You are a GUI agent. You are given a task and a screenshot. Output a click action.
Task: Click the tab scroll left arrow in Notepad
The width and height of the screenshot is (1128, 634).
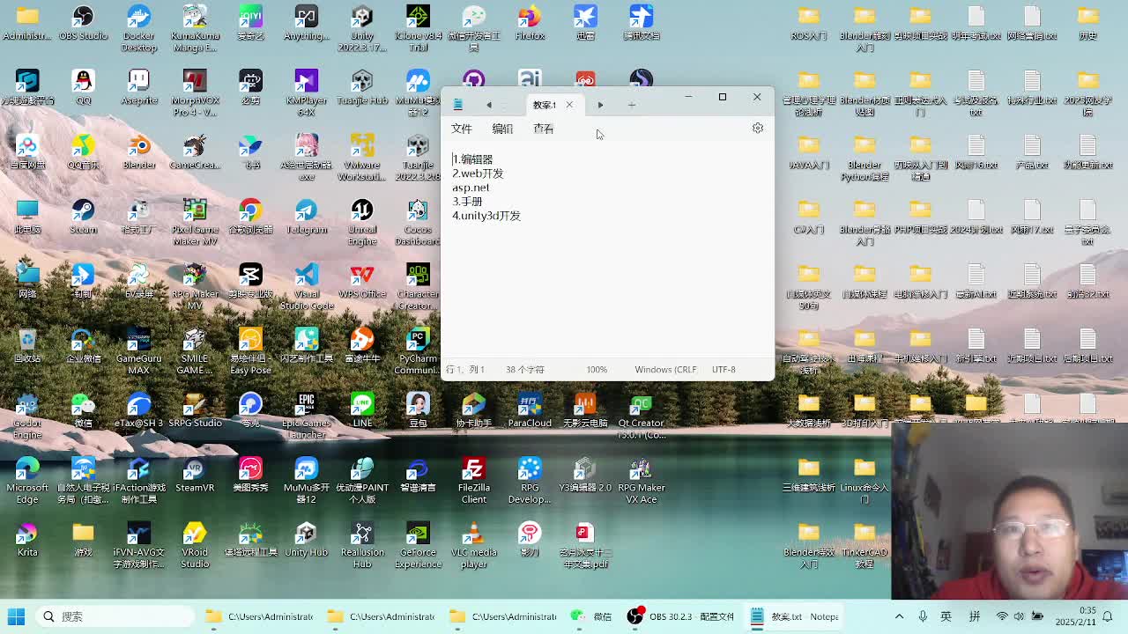tap(489, 105)
